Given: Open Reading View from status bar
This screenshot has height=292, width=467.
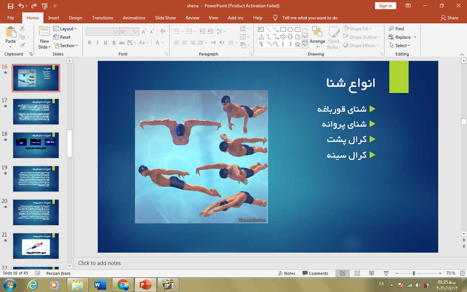Looking at the screenshot, I should [371, 273].
